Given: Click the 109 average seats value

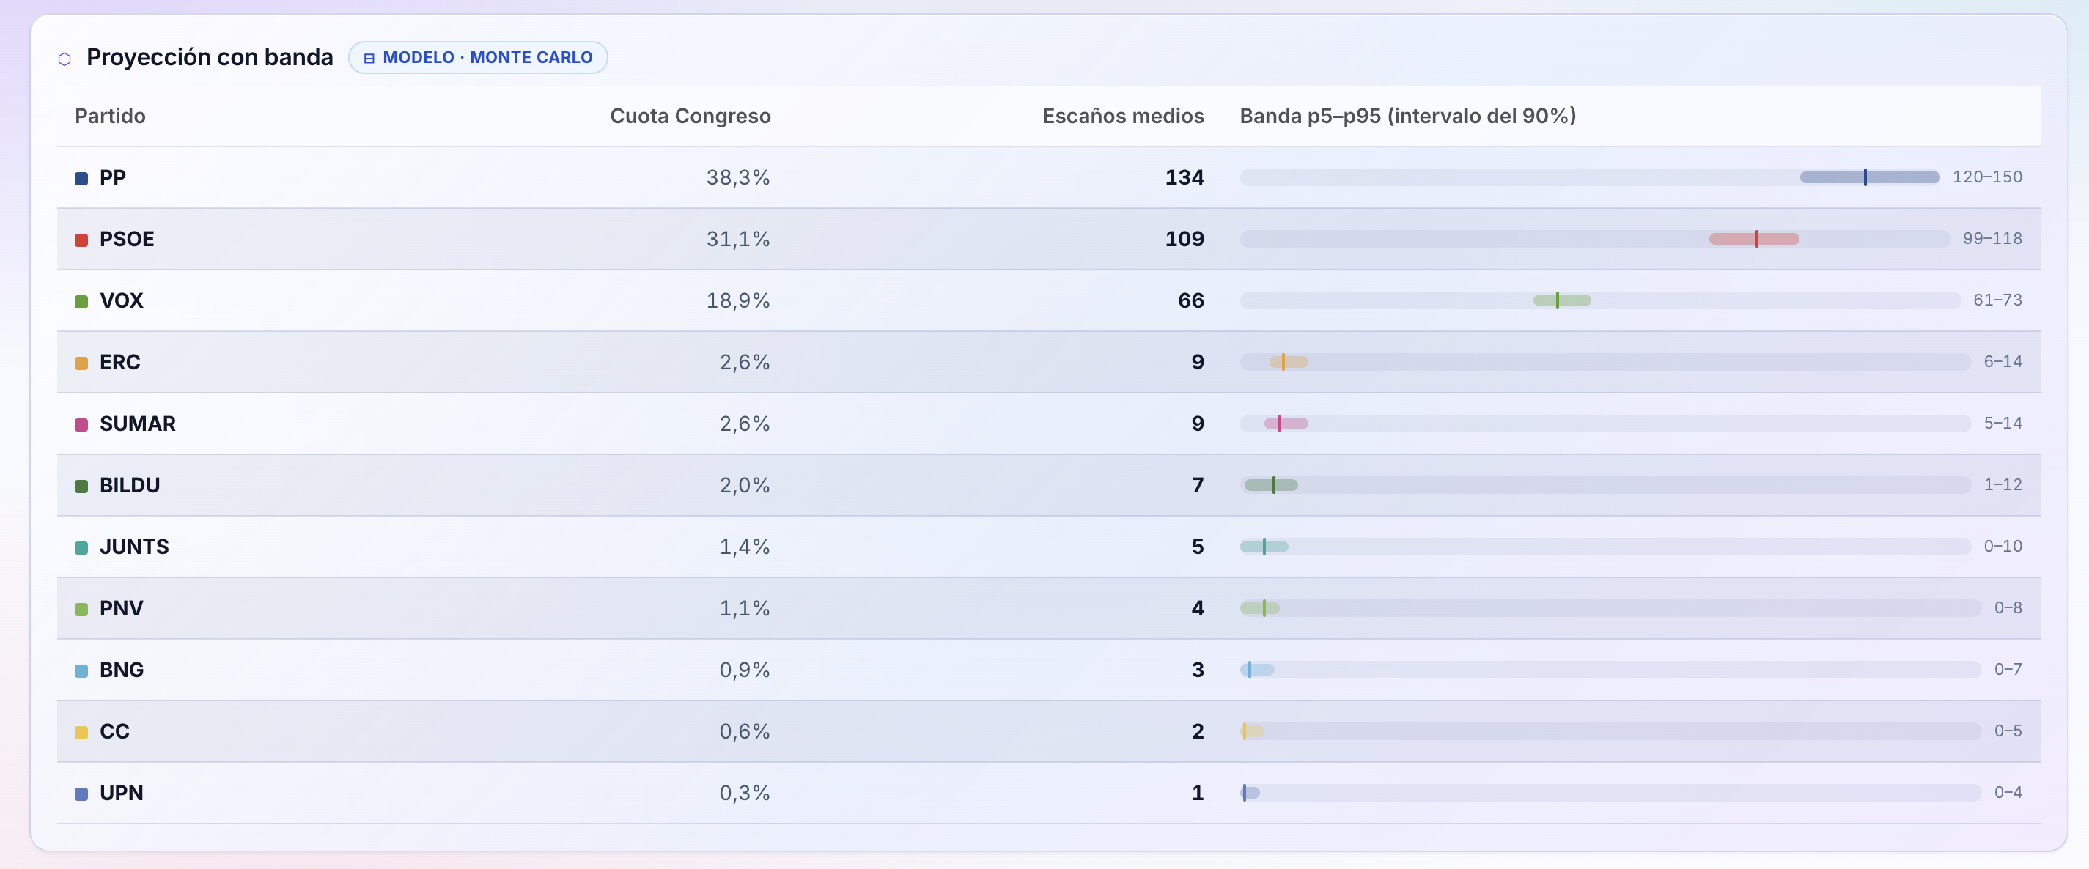Looking at the screenshot, I should pyautogui.click(x=1184, y=239).
